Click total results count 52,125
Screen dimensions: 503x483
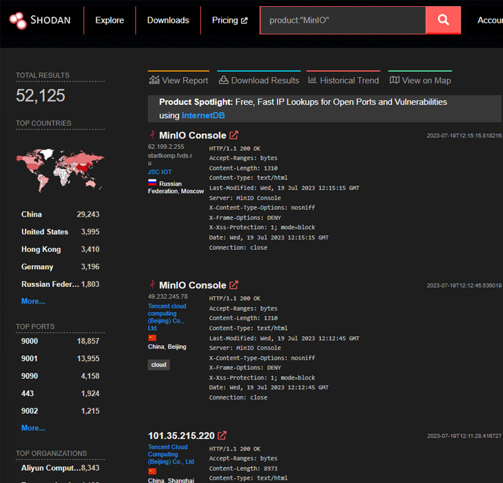point(40,95)
